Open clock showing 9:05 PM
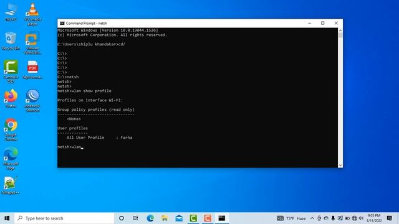Viewport: 399px width, 224px height. tap(374, 218)
